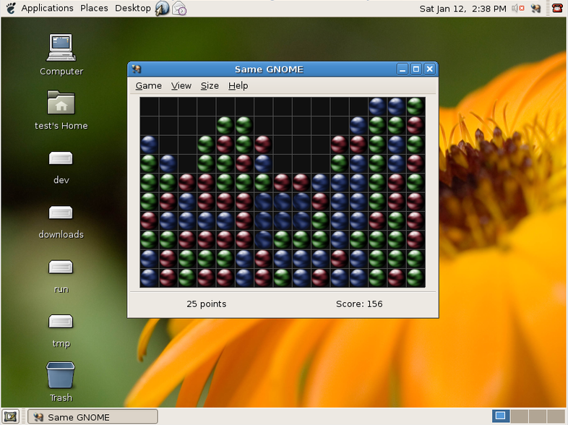Switch to the fourth workspace in switcher
The height and width of the screenshot is (425, 568).
[556, 416]
